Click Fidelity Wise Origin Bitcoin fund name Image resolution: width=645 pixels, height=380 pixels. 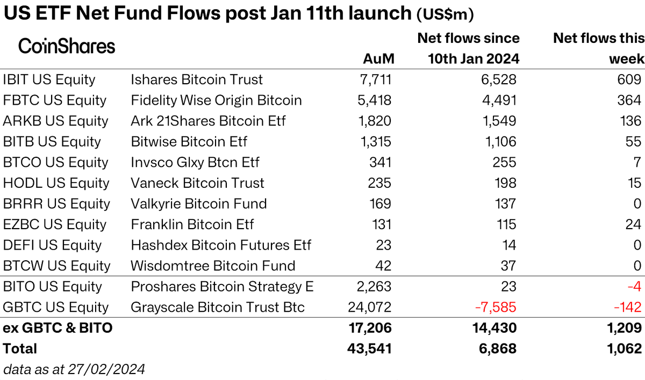(x=216, y=100)
